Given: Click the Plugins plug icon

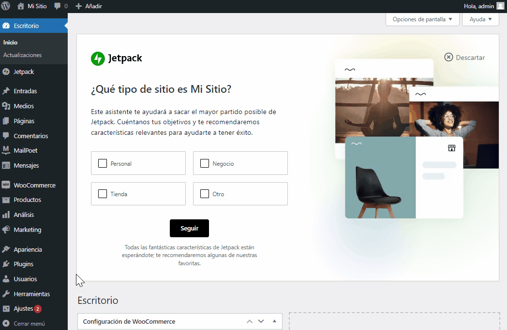Looking at the screenshot, I should pos(6,264).
